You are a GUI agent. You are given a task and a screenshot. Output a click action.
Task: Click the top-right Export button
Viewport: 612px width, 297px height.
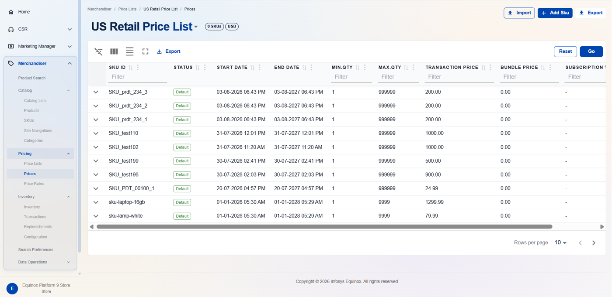point(591,13)
